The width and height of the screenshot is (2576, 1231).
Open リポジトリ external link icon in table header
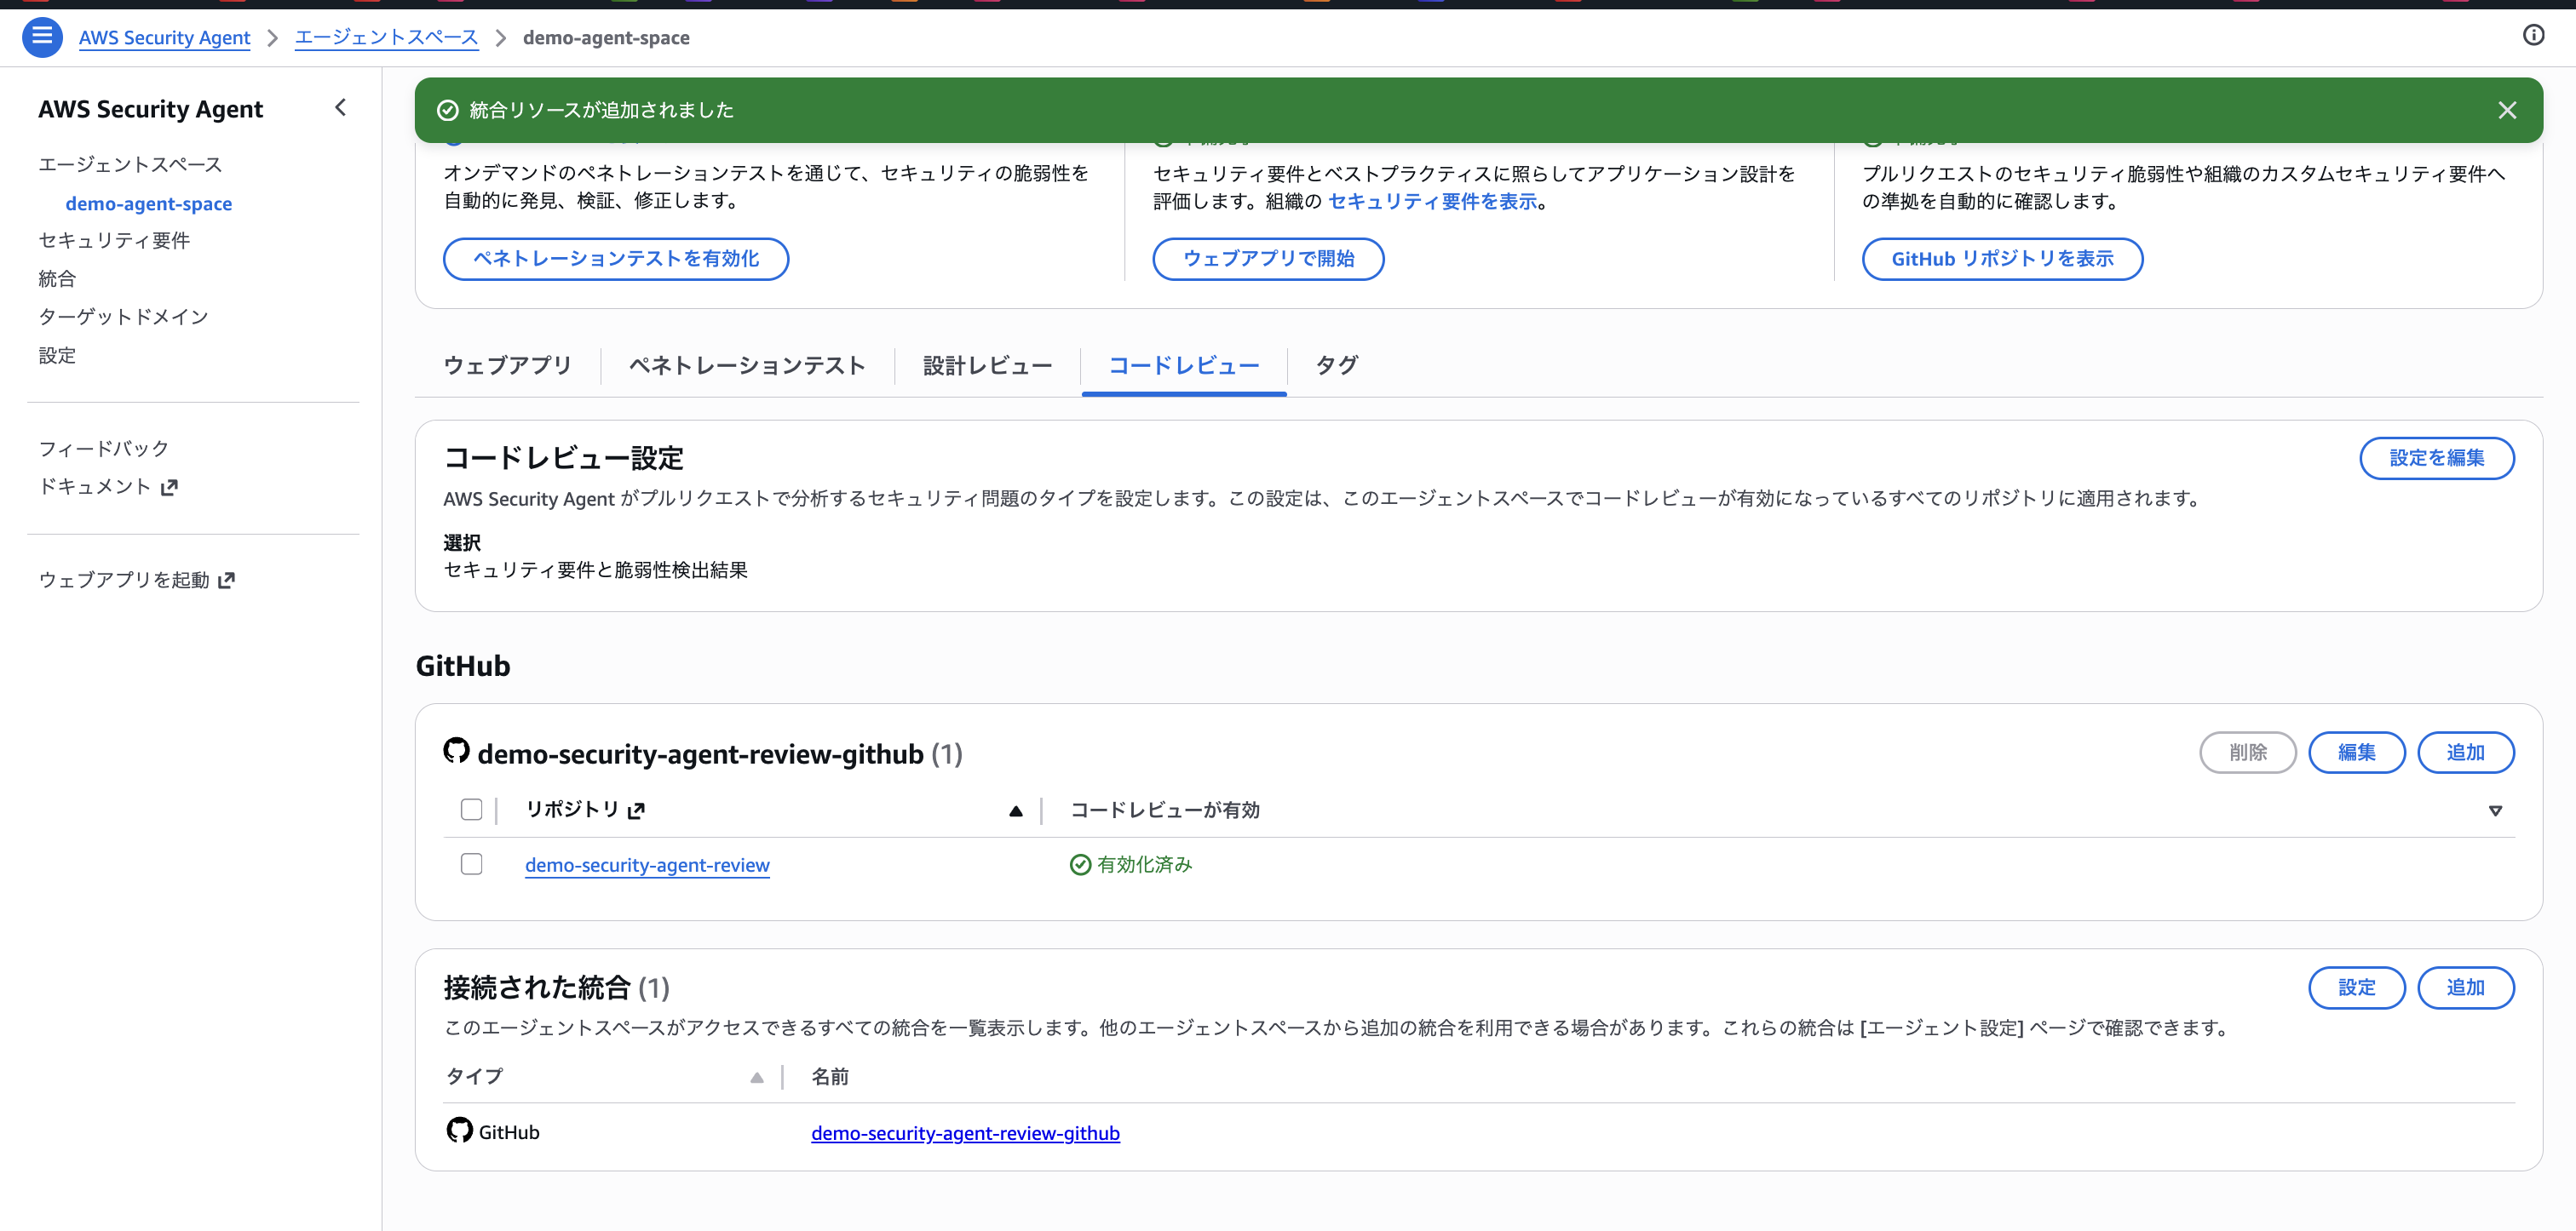pos(637,810)
